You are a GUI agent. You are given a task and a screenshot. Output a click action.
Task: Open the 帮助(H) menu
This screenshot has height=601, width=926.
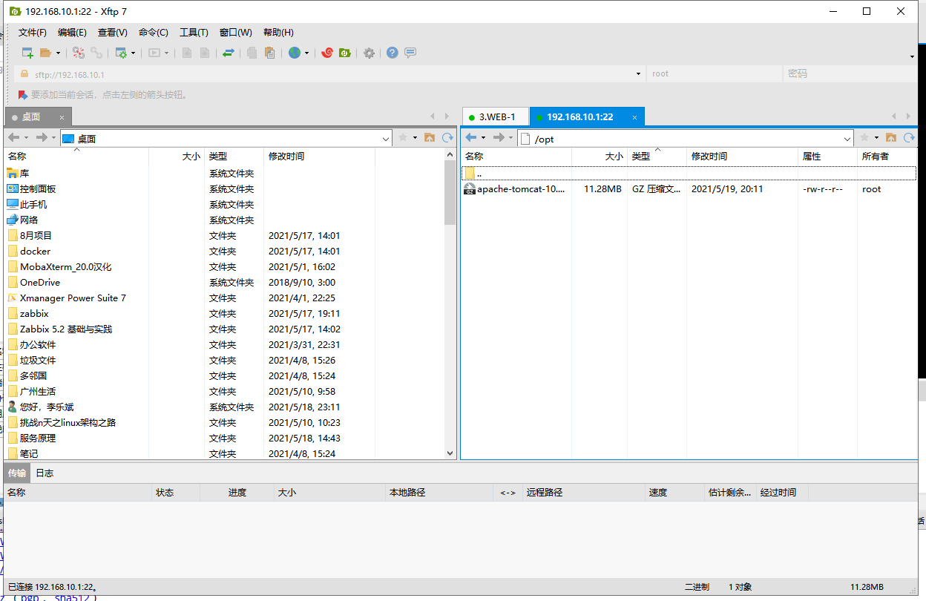click(x=278, y=33)
